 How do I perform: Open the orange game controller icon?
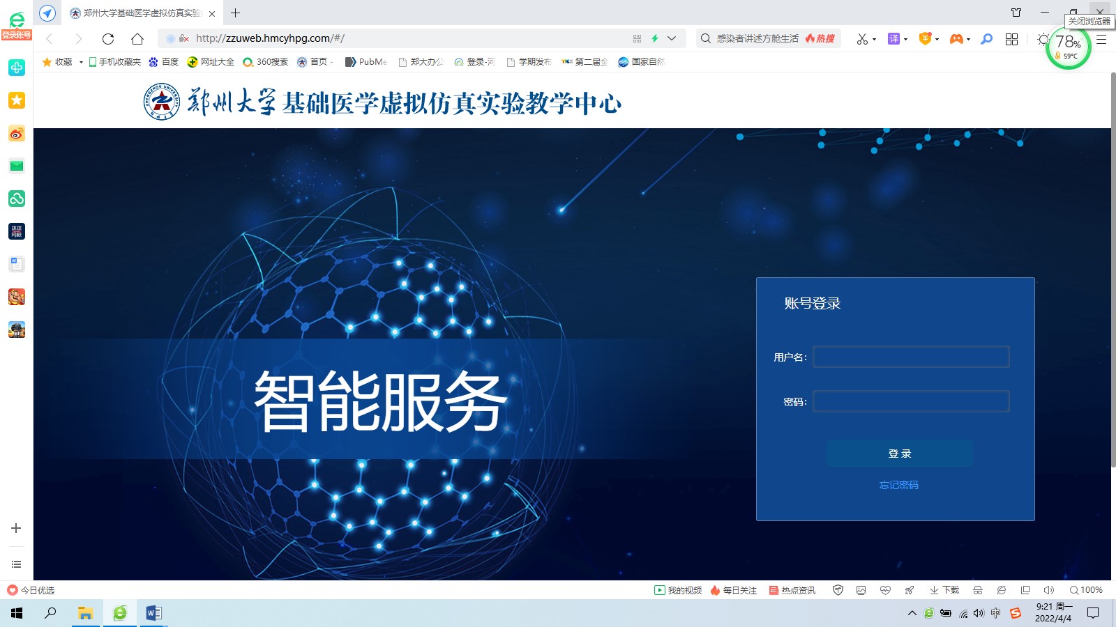coord(956,39)
